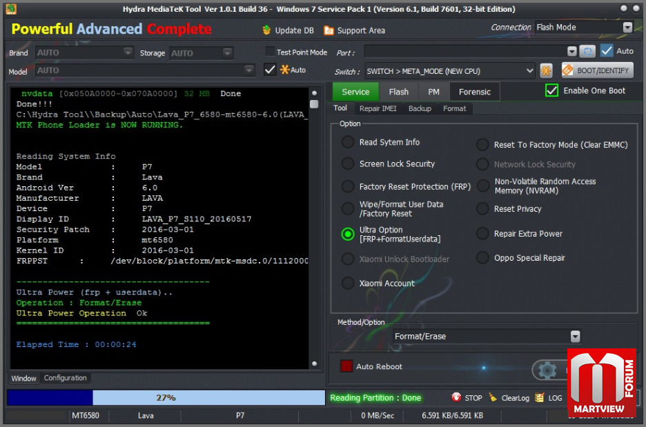Enable the Auto Reboot checkbox
Viewport: 646px width, 427px height.
346,366
